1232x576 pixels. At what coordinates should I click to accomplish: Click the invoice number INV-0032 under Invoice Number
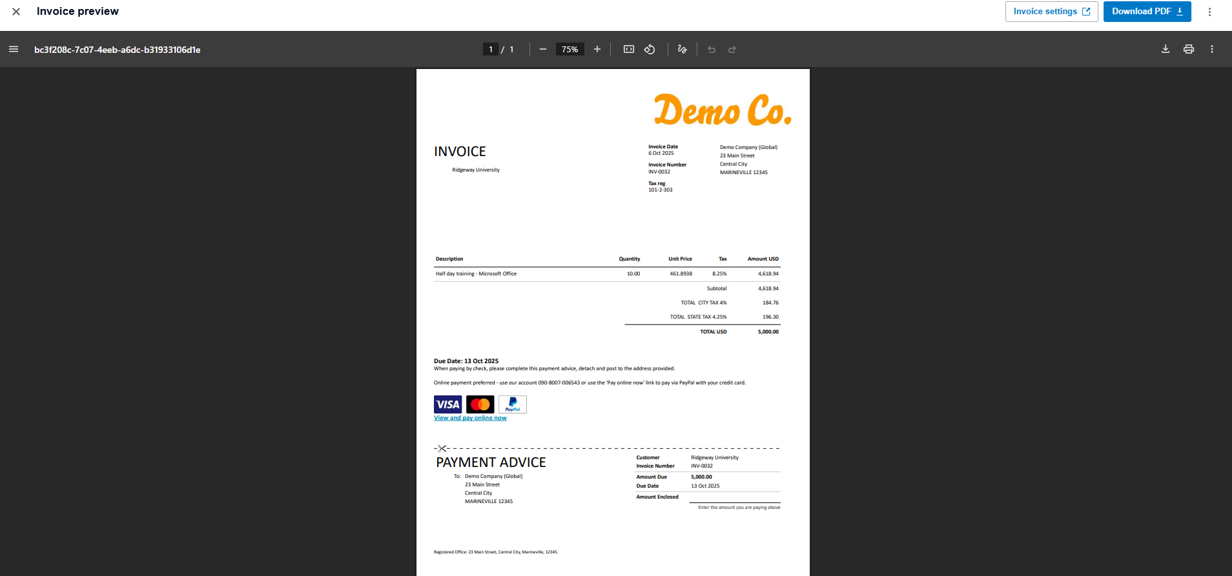tap(659, 172)
